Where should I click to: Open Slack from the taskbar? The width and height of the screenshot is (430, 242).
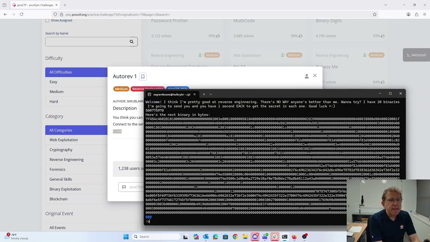click(x=274, y=237)
